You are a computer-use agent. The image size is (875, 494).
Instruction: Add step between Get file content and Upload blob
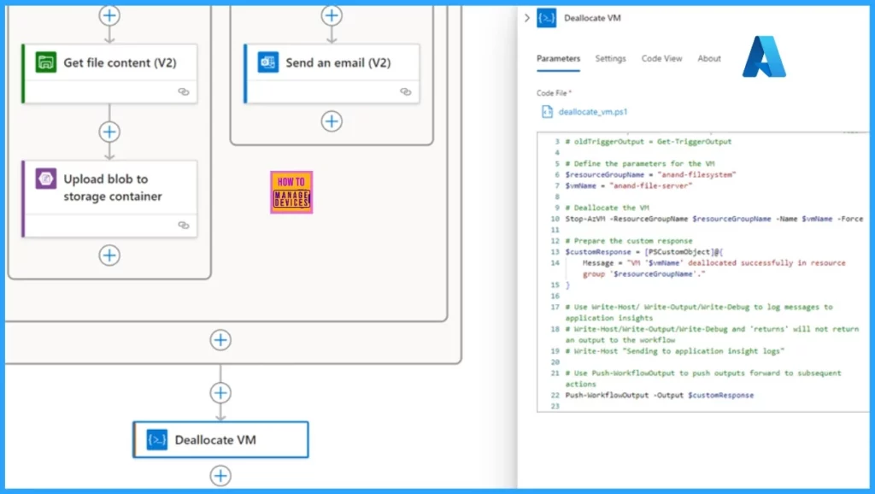[x=109, y=132]
